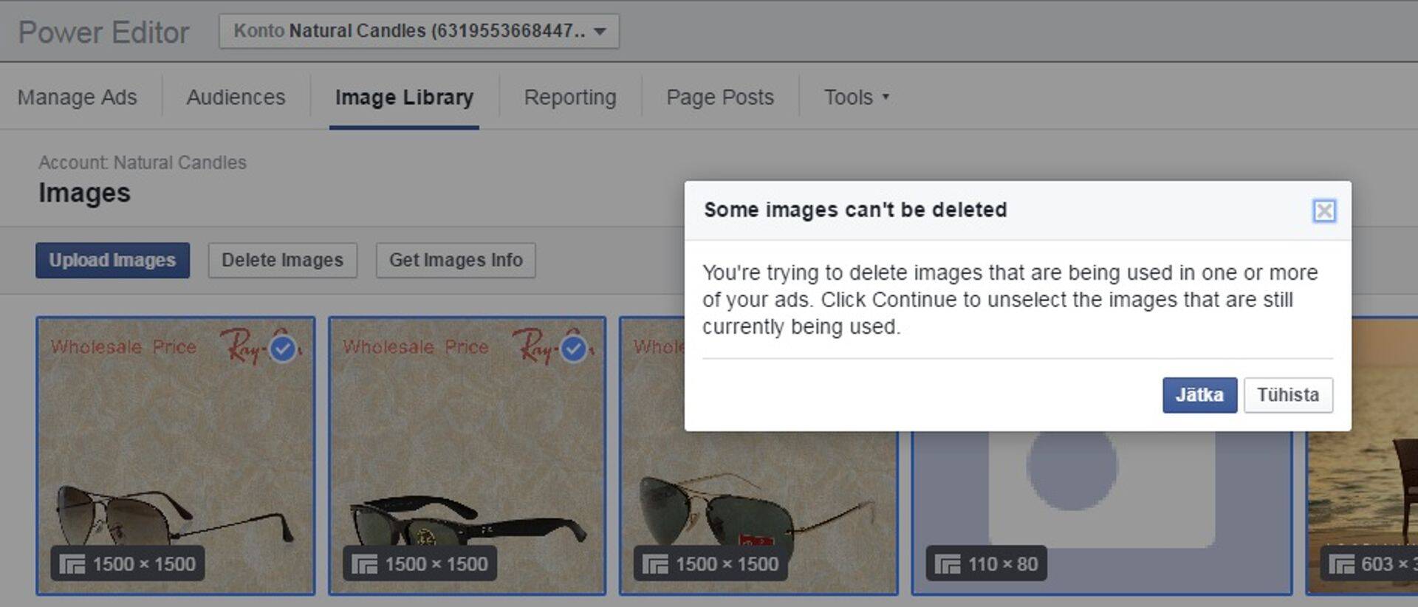Screen dimensions: 1418x607
Task: Click size icon on third sunglasses image badge
Action: [655, 565]
